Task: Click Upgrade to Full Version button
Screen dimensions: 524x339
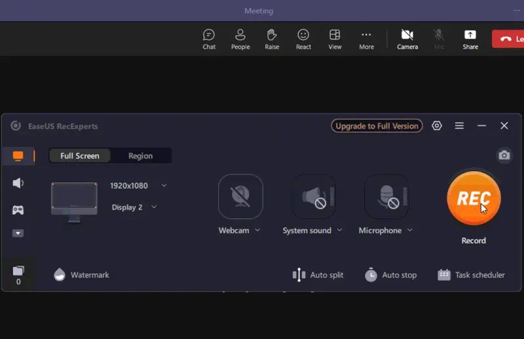Action: (x=377, y=126)
